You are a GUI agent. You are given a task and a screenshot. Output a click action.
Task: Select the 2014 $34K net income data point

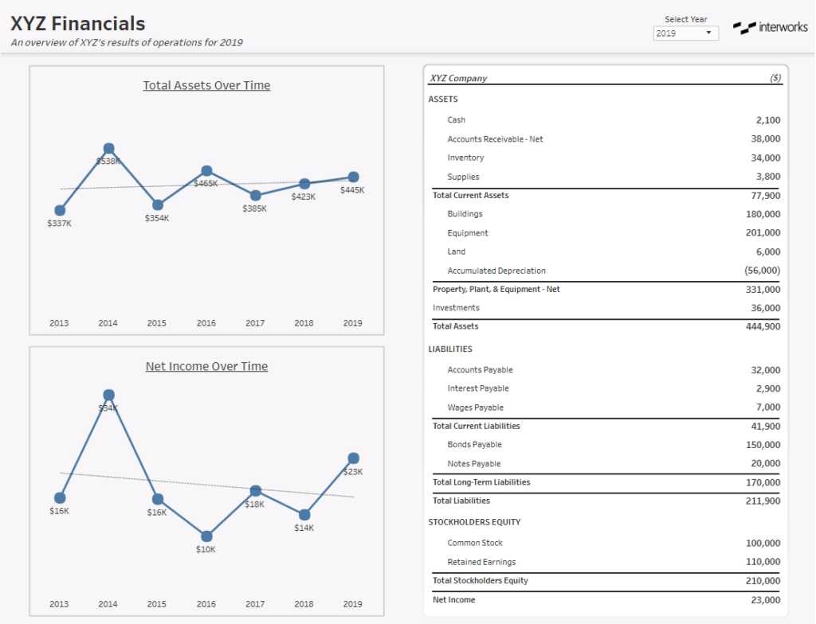pyautogui.click(x=108, y=396)
